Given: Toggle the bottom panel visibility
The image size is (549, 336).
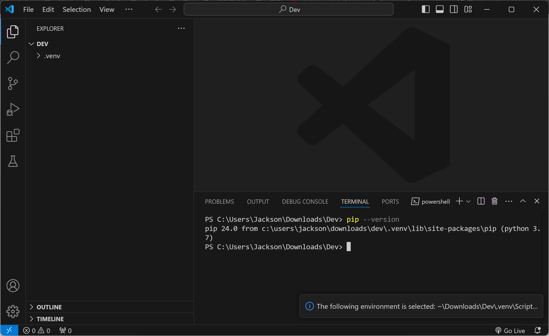Looking at the screenshot, I should pyautogui.click(x=439, y=9).
